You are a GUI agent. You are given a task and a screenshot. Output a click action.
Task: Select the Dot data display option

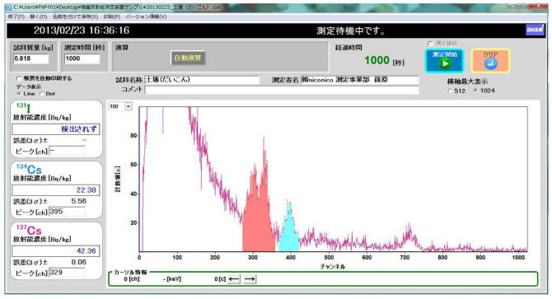click(x=41, y=94)
